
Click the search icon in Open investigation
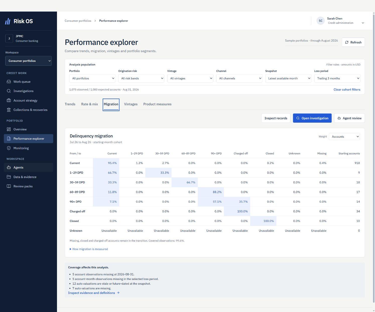(298, 118)
